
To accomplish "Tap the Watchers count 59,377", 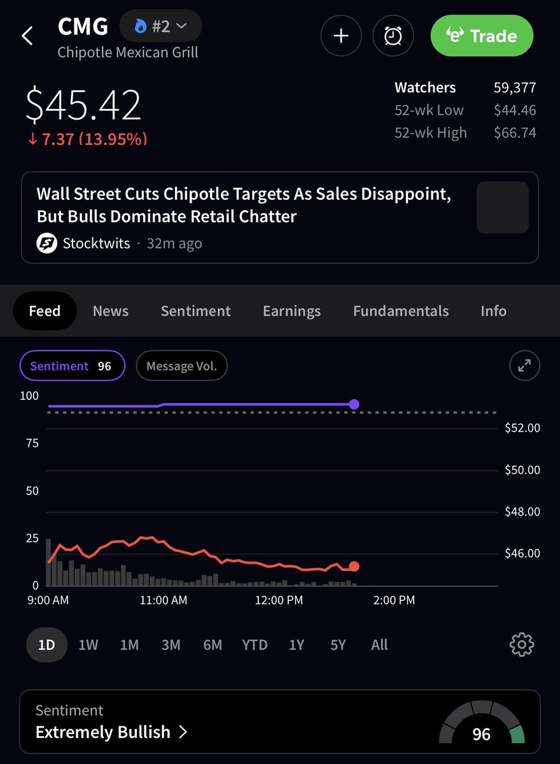I will [515, 88].
